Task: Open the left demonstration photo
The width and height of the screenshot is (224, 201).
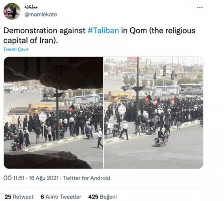Action: click(x=53, y=113)
